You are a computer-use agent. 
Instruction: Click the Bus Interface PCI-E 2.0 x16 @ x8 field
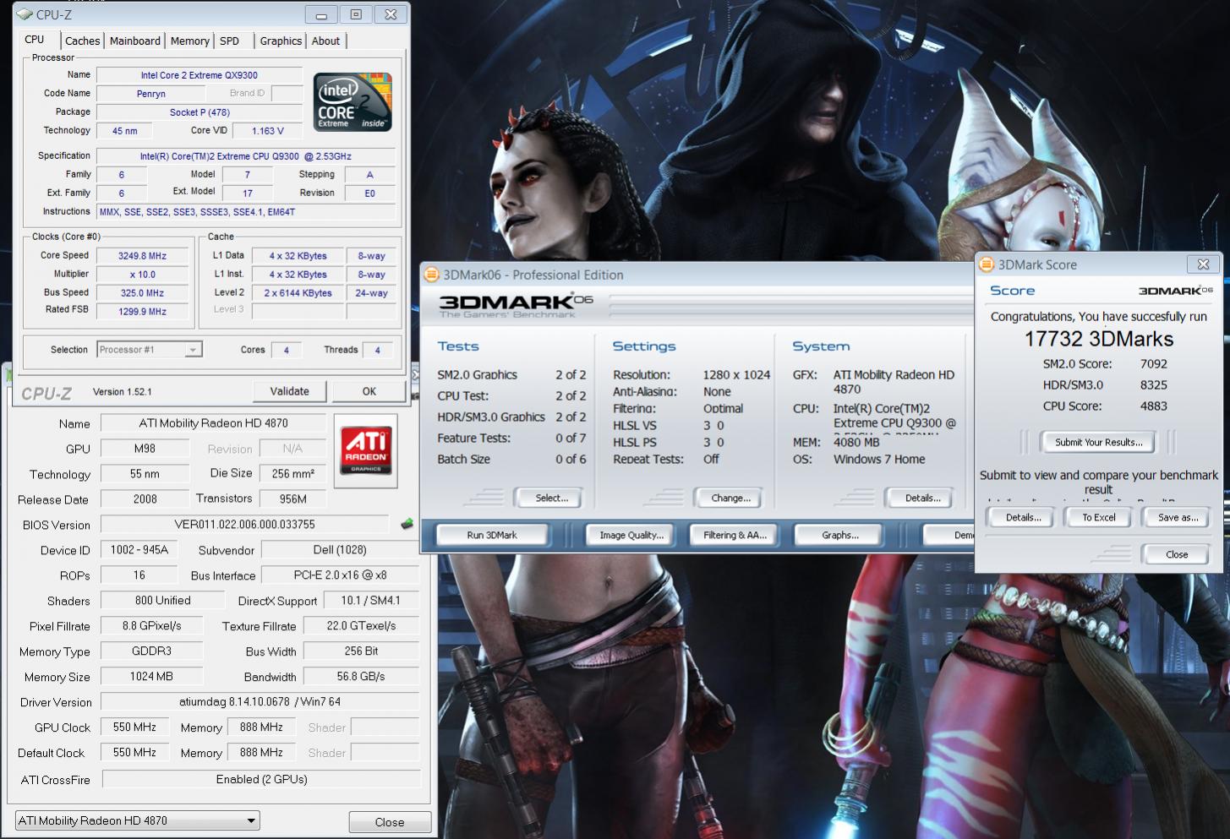tap(341, 575)
